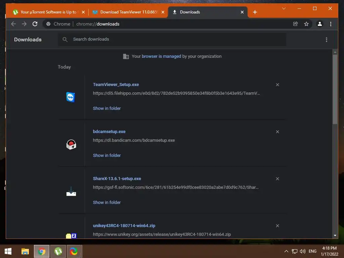Click the share page icon in address bar
Viewport: 344px width, 258px height.
coord(296,24)
